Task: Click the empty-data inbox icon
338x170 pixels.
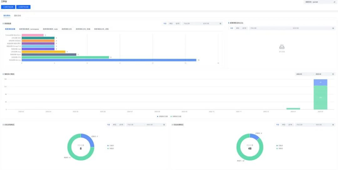Action: click(x=282, y=47)
